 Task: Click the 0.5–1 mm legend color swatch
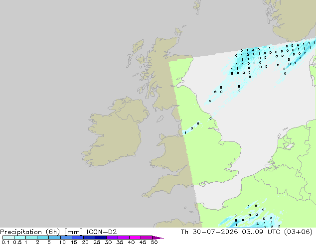point(20,238)
